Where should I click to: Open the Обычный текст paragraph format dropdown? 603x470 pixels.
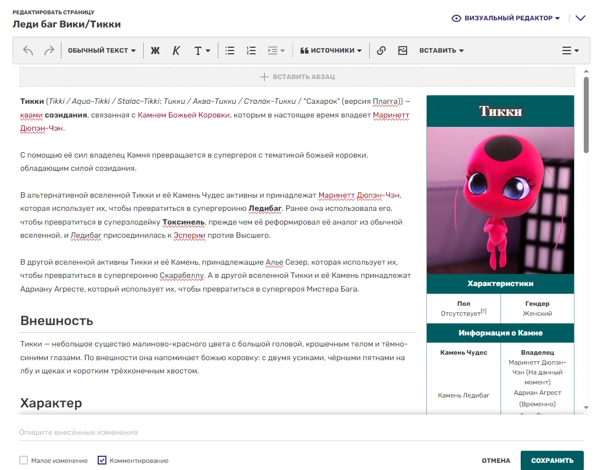102,51
